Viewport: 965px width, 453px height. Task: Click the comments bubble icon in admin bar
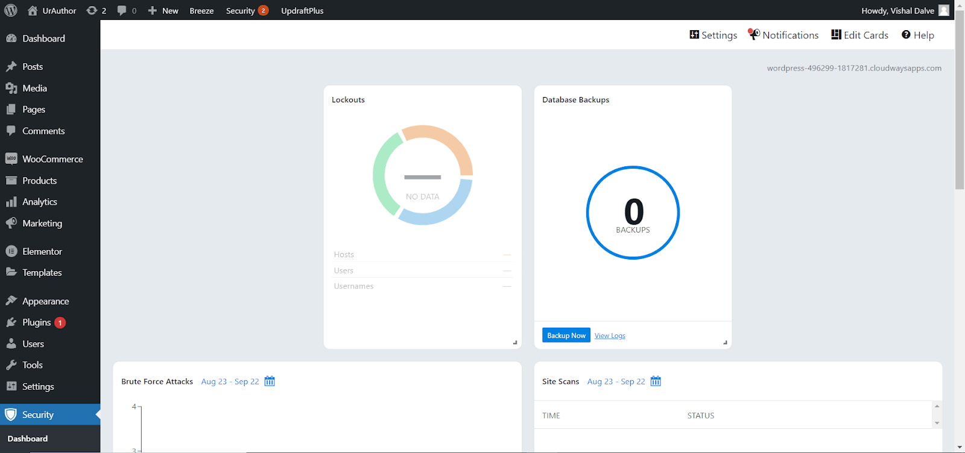coord(122,10)
